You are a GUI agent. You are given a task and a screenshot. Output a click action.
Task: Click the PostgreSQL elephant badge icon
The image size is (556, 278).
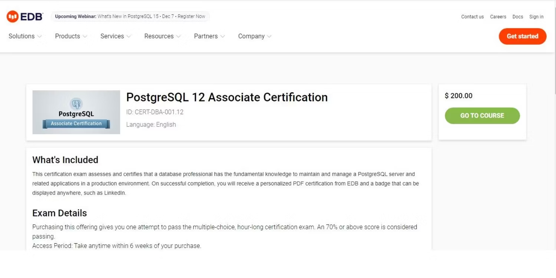(x=76, y=103)
